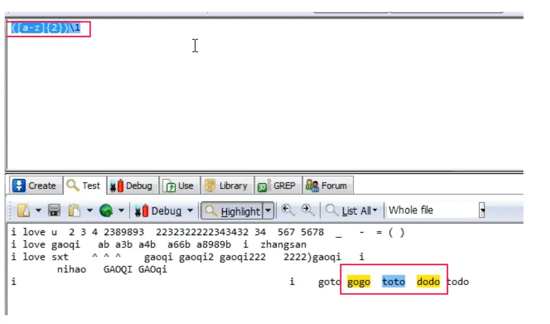This screenshot has height=324, width=550.
Task: Open the Library tab
Action: click(226, 186)
